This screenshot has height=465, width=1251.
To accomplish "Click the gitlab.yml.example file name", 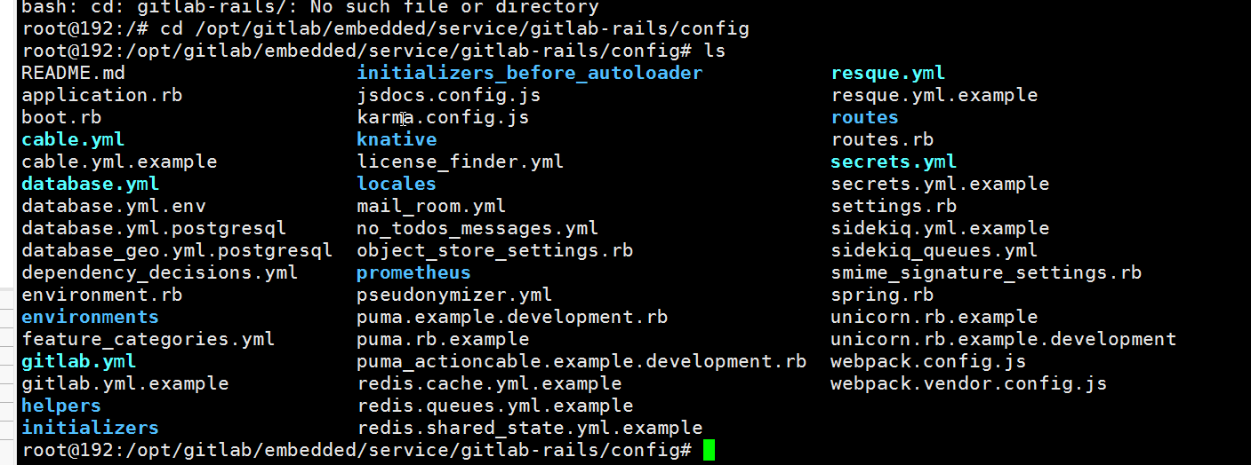I will tap(125, 383).
